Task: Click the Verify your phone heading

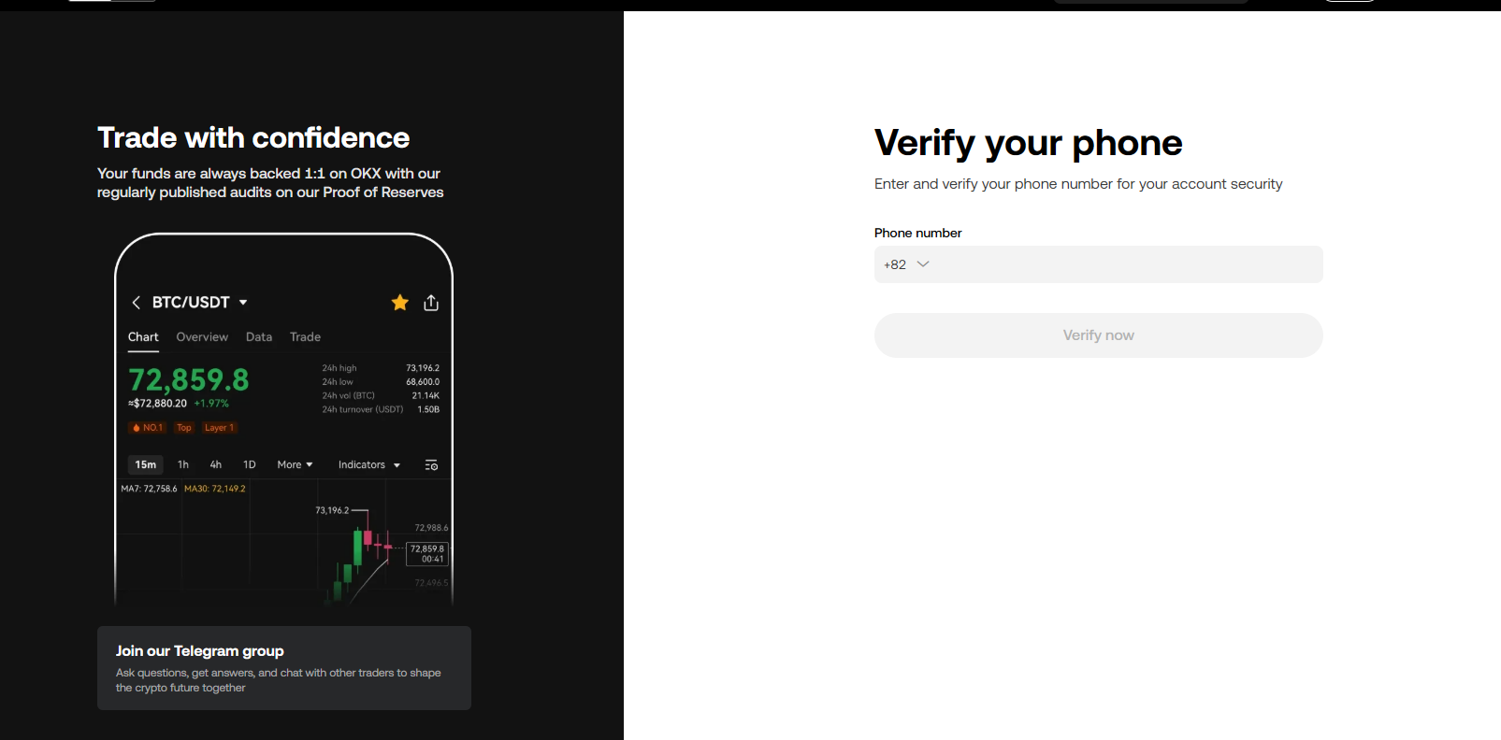Action: (1029, 143)
